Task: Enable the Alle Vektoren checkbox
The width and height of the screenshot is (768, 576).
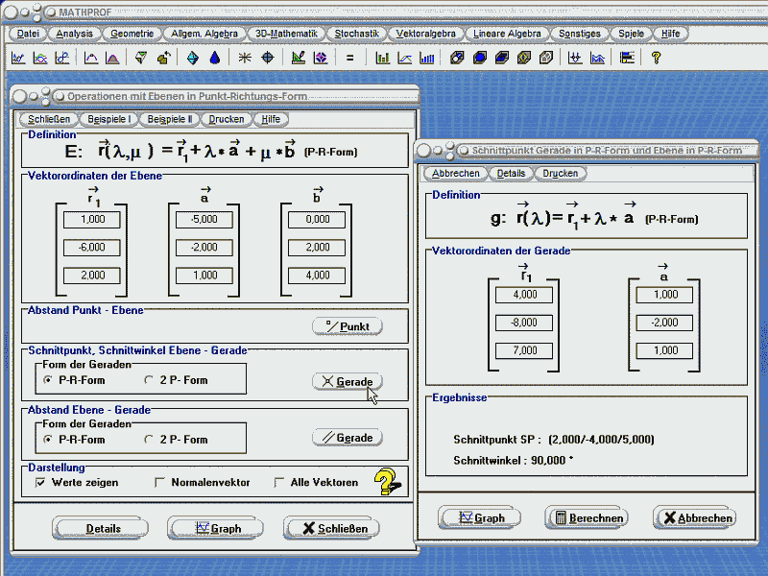Action: point(279,483)
